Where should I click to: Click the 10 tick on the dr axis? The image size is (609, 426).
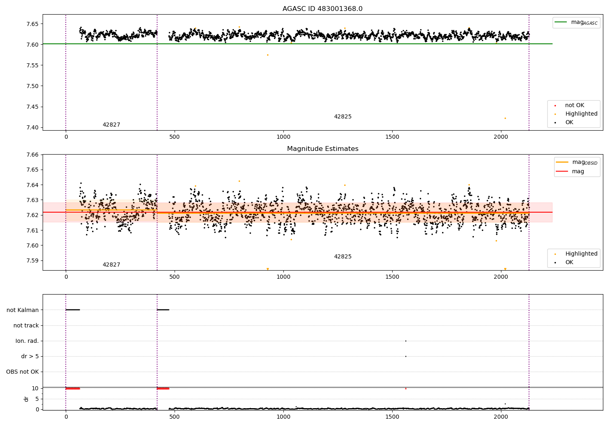pos(35,388)
